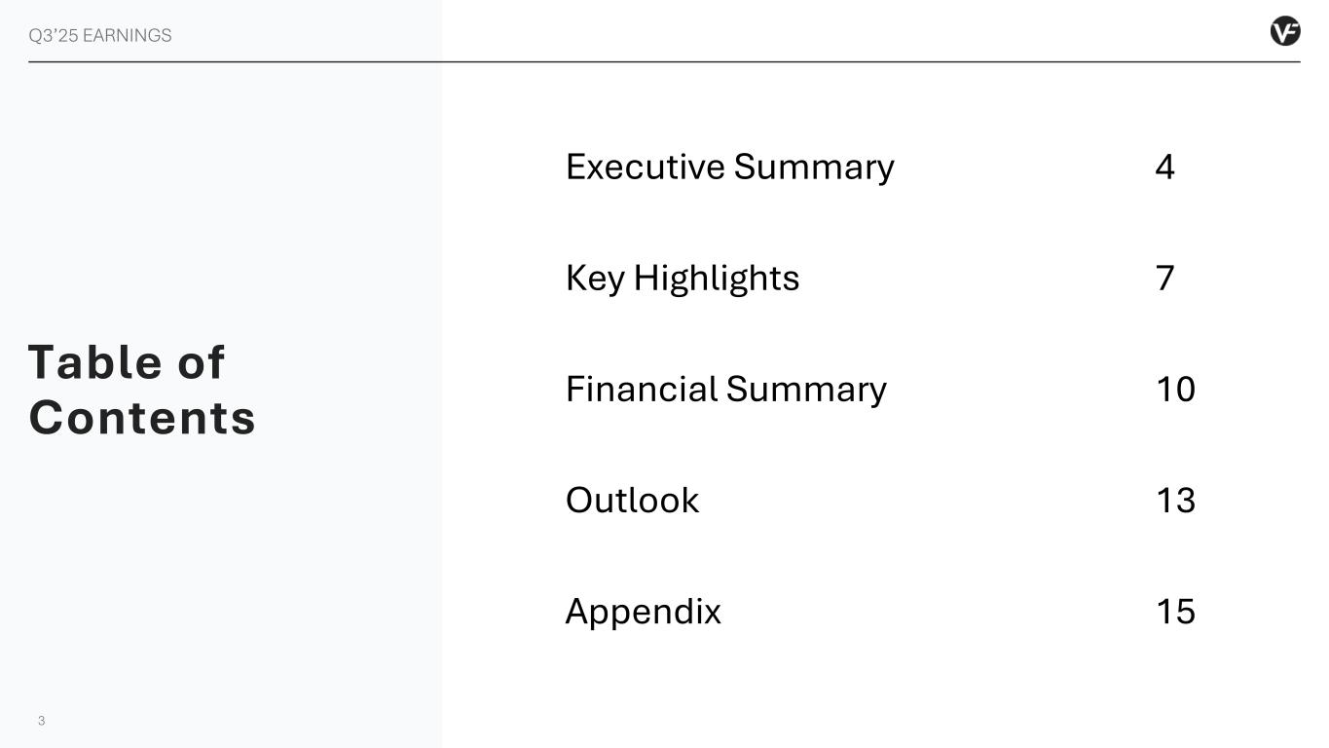Click the word 'EARNINGS' in the header
The height and width of the screenshot is (748, 1329).
128,36
